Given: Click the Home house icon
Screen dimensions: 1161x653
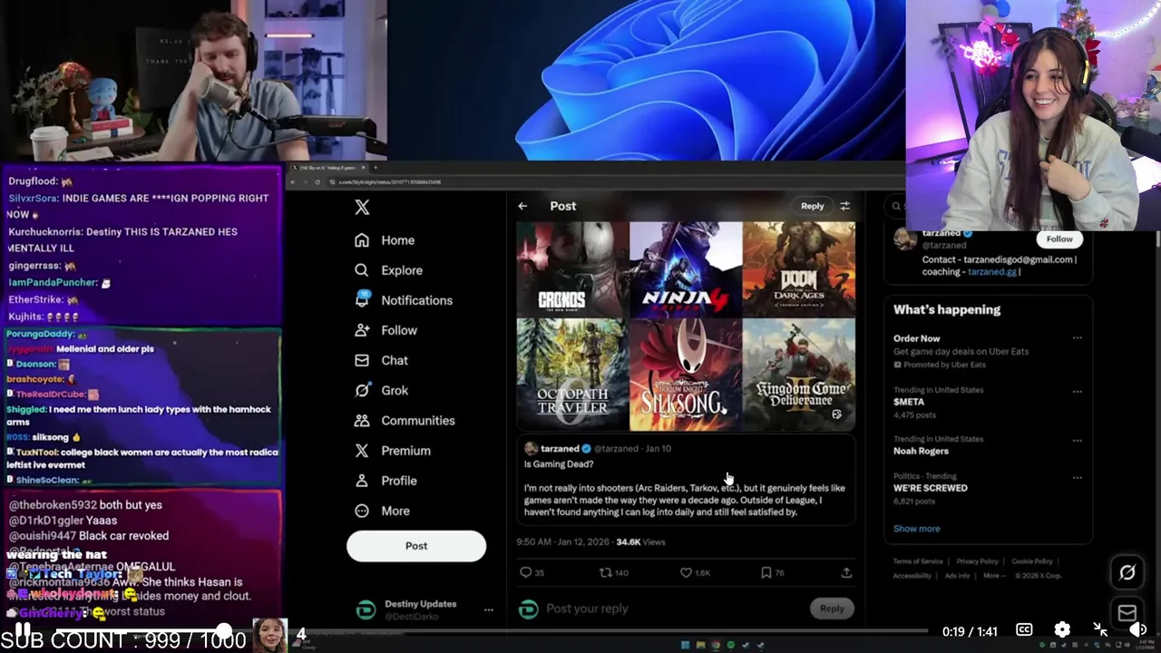Looking at the screenshot, I should pyautogui.click(x=362, y=240).
